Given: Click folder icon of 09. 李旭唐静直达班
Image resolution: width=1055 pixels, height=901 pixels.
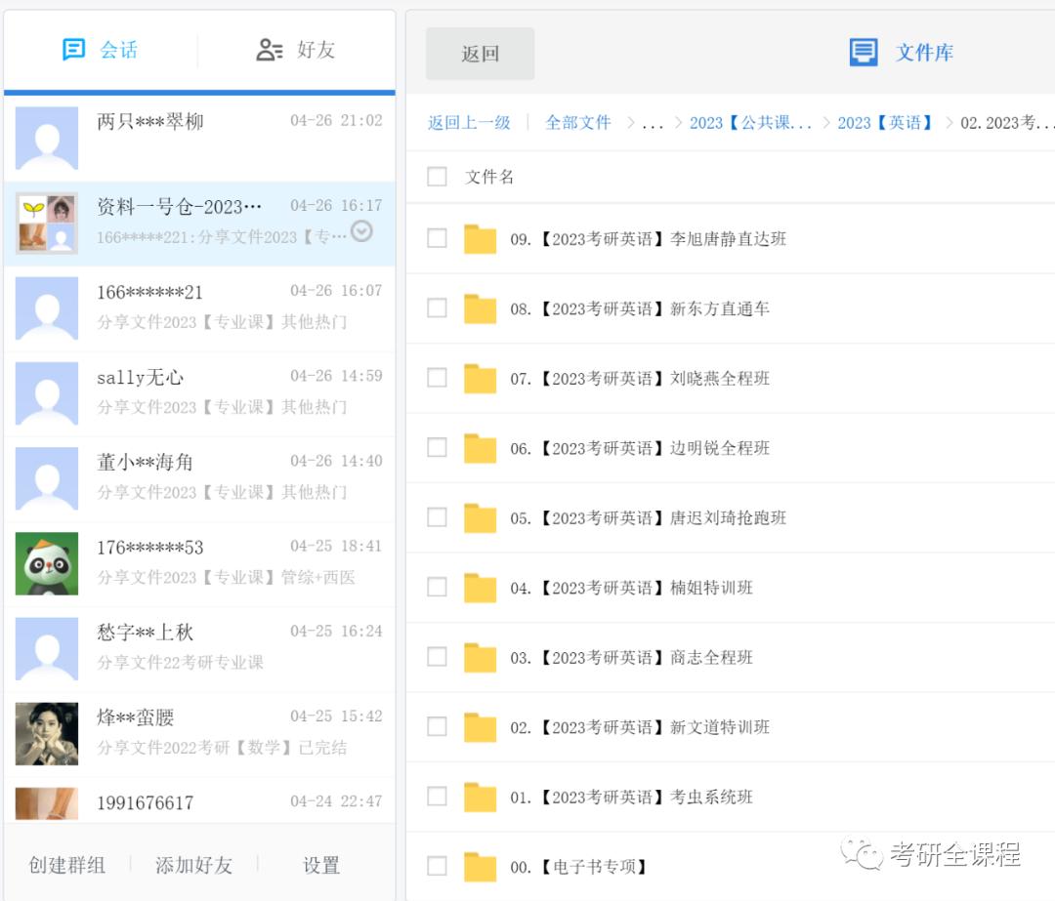Looking at the screenshot, I should point(480,239).
